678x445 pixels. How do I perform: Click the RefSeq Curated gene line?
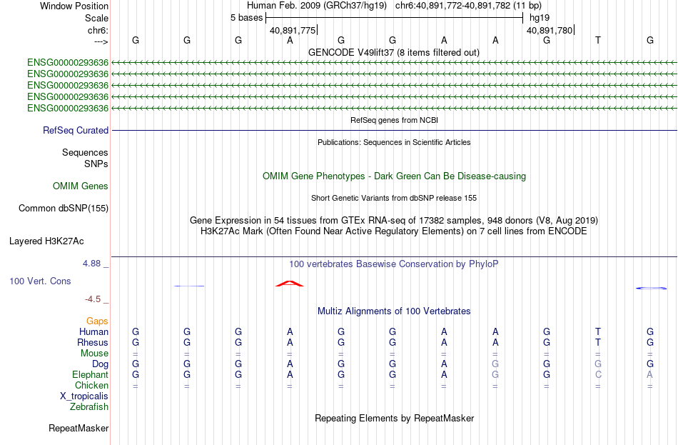coord(394,130)
